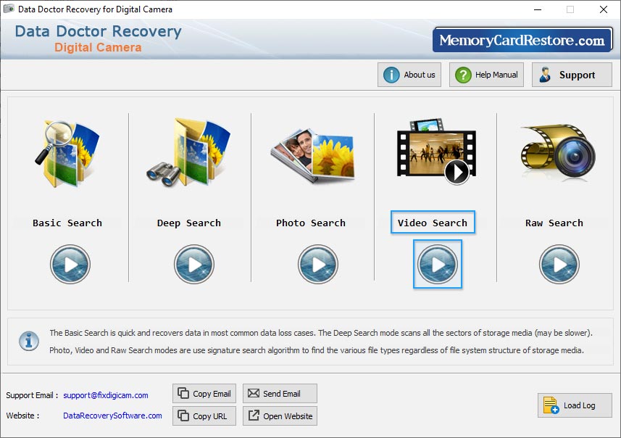The height and width of the screenshot is (438, 621).
Task: Click the blue info icon beside the description
Action: tap(29, 341)
